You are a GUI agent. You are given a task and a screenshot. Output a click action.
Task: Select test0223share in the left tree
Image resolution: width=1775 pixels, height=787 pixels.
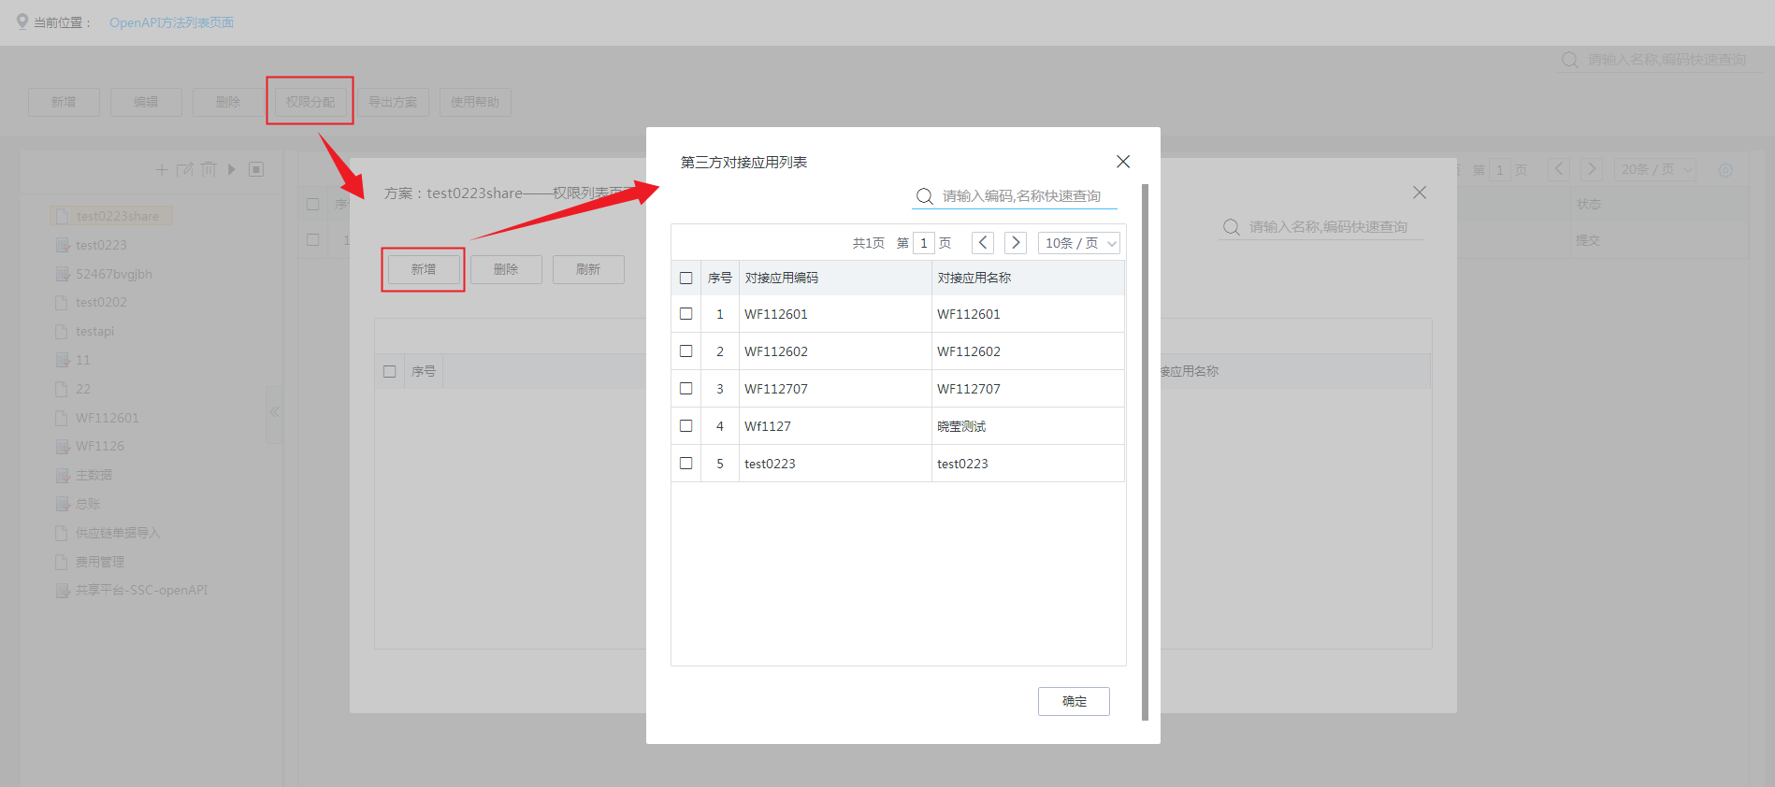coord(117,216)
